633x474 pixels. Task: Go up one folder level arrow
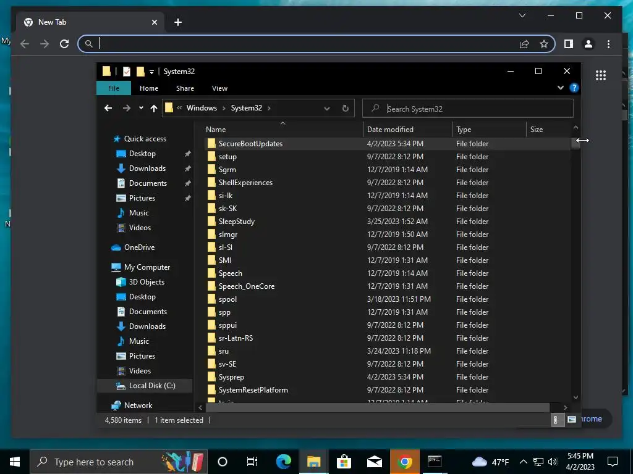point(153,108)
